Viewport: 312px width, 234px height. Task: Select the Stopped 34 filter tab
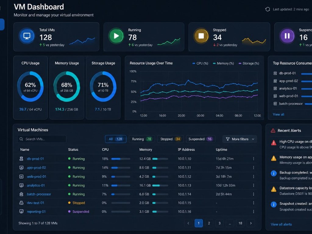point(170,139)
